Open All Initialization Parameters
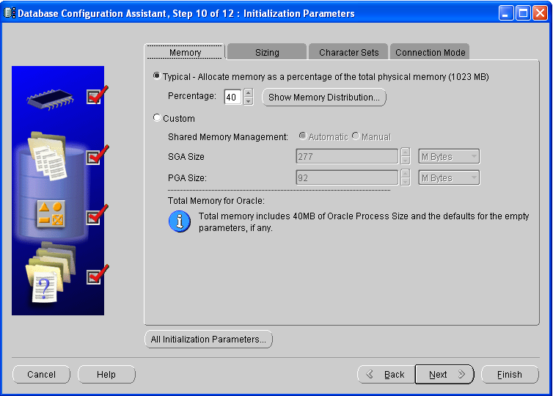Viewport: 553px width, 396px height. [x=208, y=340]
